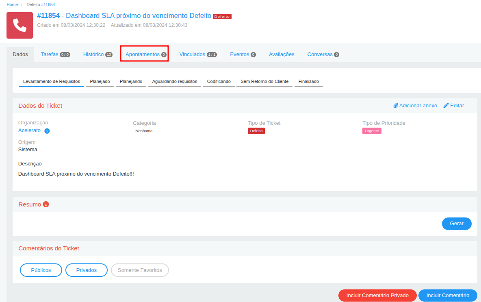Viewport: 481px width, 302px height.
Task: Click the Defeito badge under Tipo de Ticket
Action: pyautogui.click(x=256, y=131)
